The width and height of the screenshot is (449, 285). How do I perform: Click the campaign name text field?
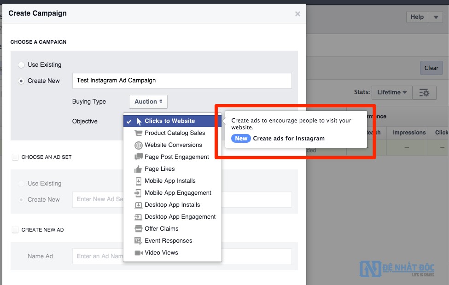182,81
